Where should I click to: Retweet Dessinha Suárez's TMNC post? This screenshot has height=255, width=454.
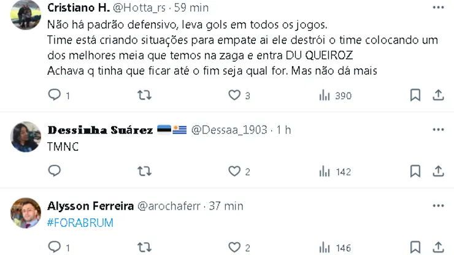[144, 171]
